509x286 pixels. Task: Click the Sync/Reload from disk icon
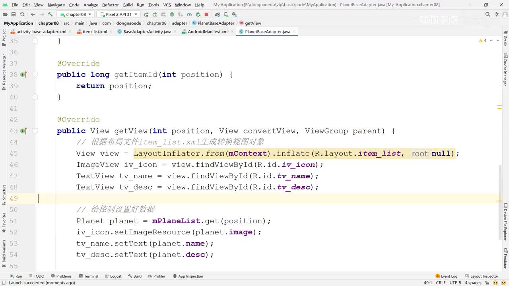pos(22,14)
